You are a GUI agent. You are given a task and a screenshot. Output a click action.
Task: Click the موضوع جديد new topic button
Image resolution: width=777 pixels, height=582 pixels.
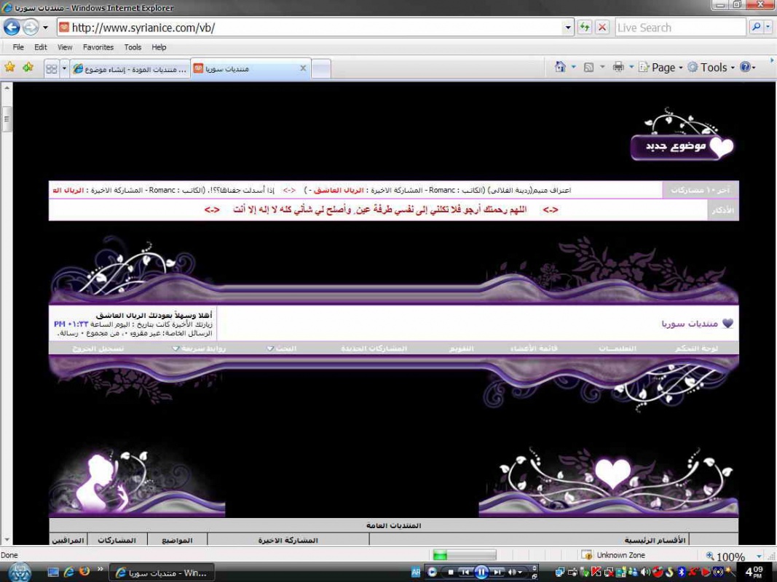click(x=682, y=146)
